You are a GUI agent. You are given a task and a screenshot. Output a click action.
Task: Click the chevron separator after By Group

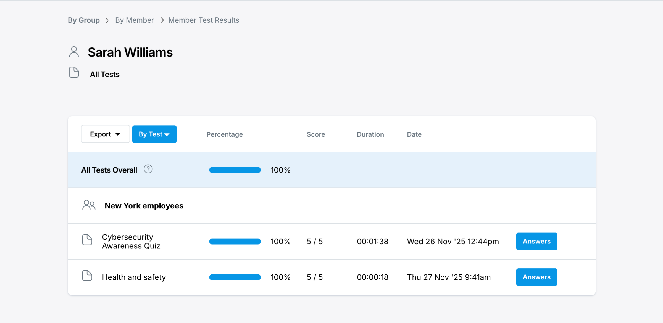pyautogui.click(x=107, y=20)
